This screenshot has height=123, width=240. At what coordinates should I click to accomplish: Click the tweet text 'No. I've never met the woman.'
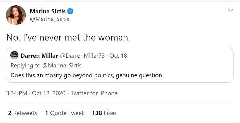pos(68,38)
